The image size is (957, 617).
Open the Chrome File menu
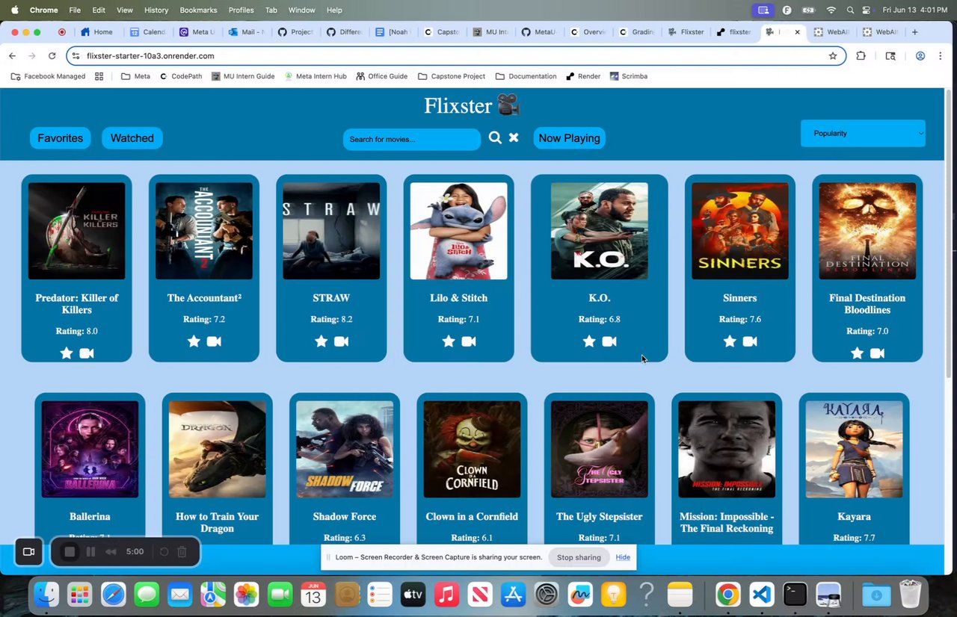[75, 10]
